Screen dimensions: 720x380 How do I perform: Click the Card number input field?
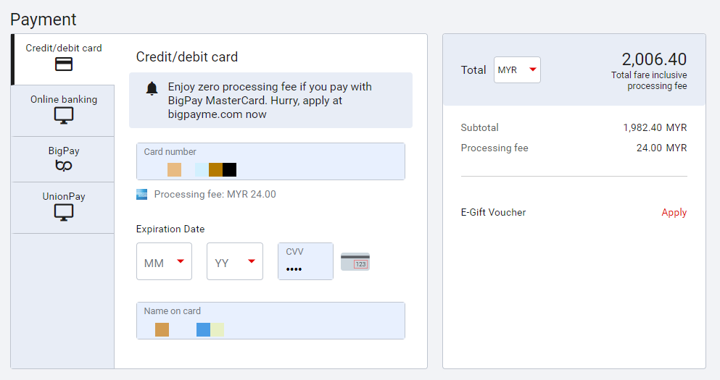[x=270, y=161]
